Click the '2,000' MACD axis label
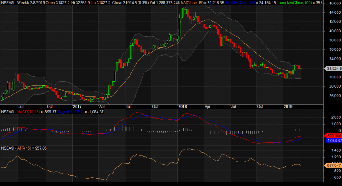342x186 pixels. [x=336, y=117]
